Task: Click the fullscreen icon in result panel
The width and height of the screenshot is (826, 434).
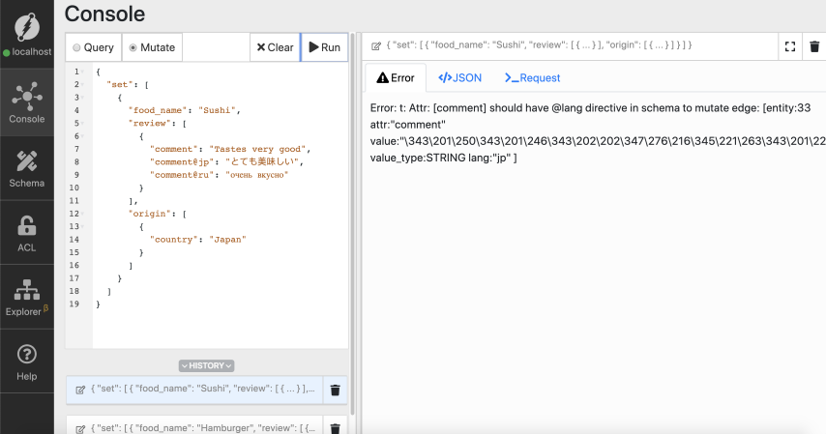Action: pyautogui.click(x=790, y=46)
